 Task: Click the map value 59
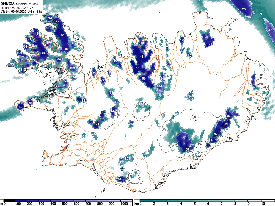144,79
